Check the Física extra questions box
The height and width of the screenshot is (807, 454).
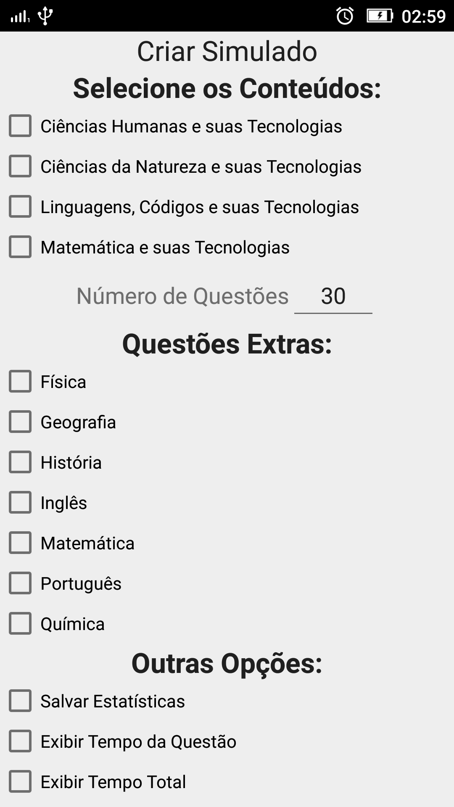[x=20, y=381]
